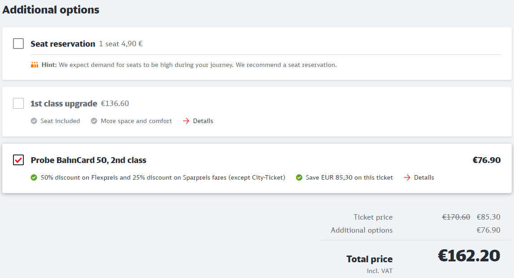Select the Seat reservation label text
The height and width of the screenshot is (278, 514).
point(63,44)
